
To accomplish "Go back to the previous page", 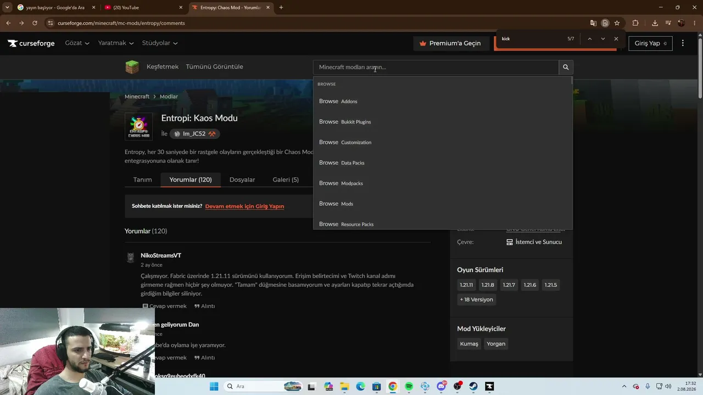I will coord(8,23).
